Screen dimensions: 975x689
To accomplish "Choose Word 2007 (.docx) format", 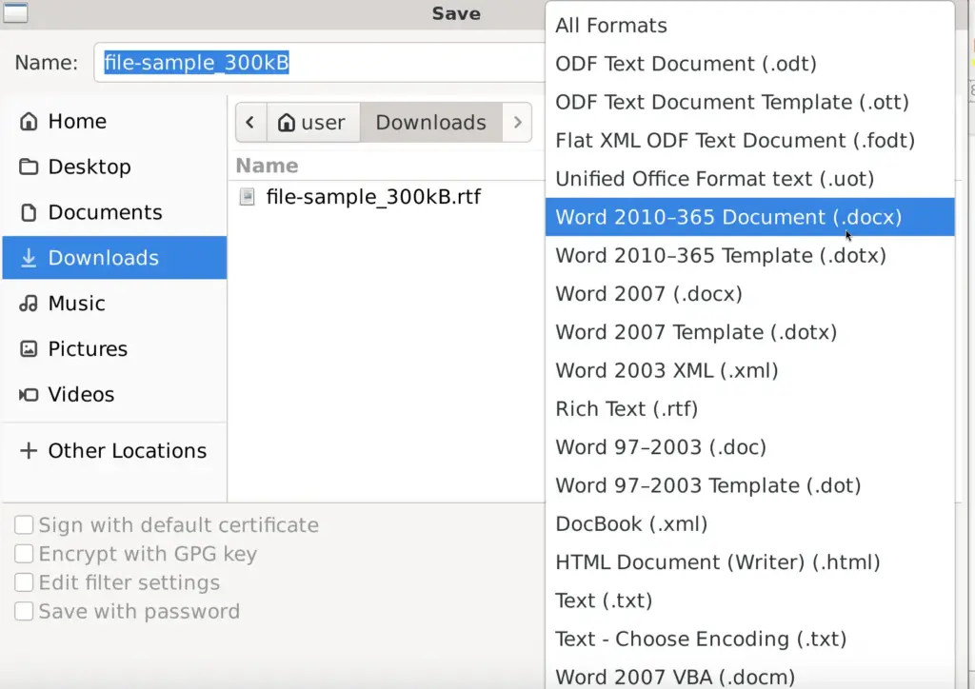I will click(x=750, y=294).
